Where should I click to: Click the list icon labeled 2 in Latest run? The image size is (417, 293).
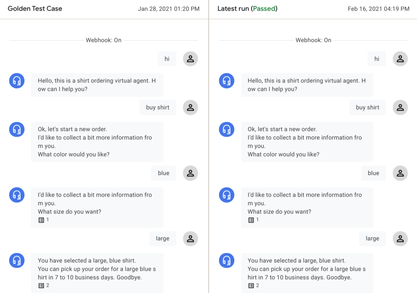click(251, 285)
